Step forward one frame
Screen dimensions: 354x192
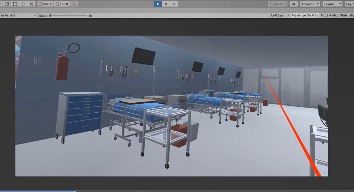174,4
